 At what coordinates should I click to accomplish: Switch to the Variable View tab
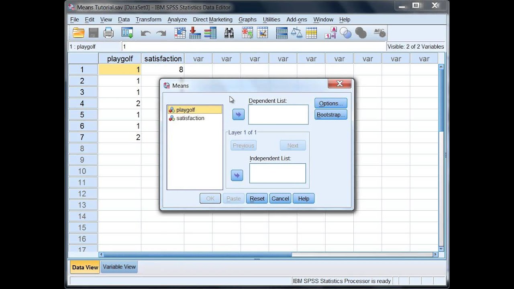(119, 267)
